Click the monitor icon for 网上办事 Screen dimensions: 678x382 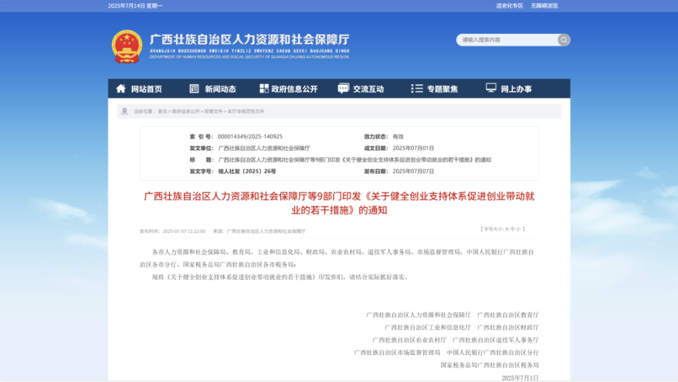coord(491,88)
